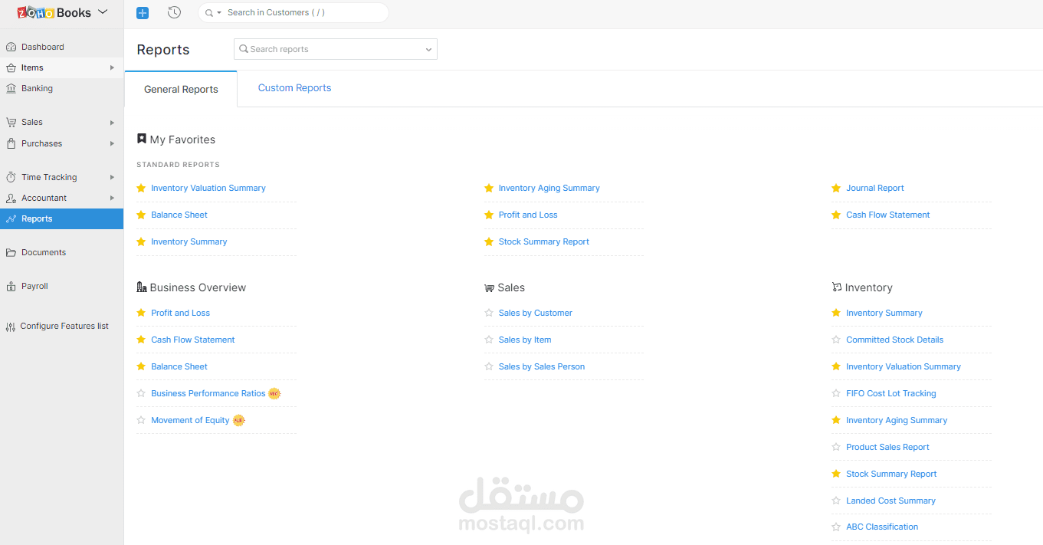Star the FIFO Cost Lot Tracking report
This screenshot has height=545, width=1043.
click(835, 393)
